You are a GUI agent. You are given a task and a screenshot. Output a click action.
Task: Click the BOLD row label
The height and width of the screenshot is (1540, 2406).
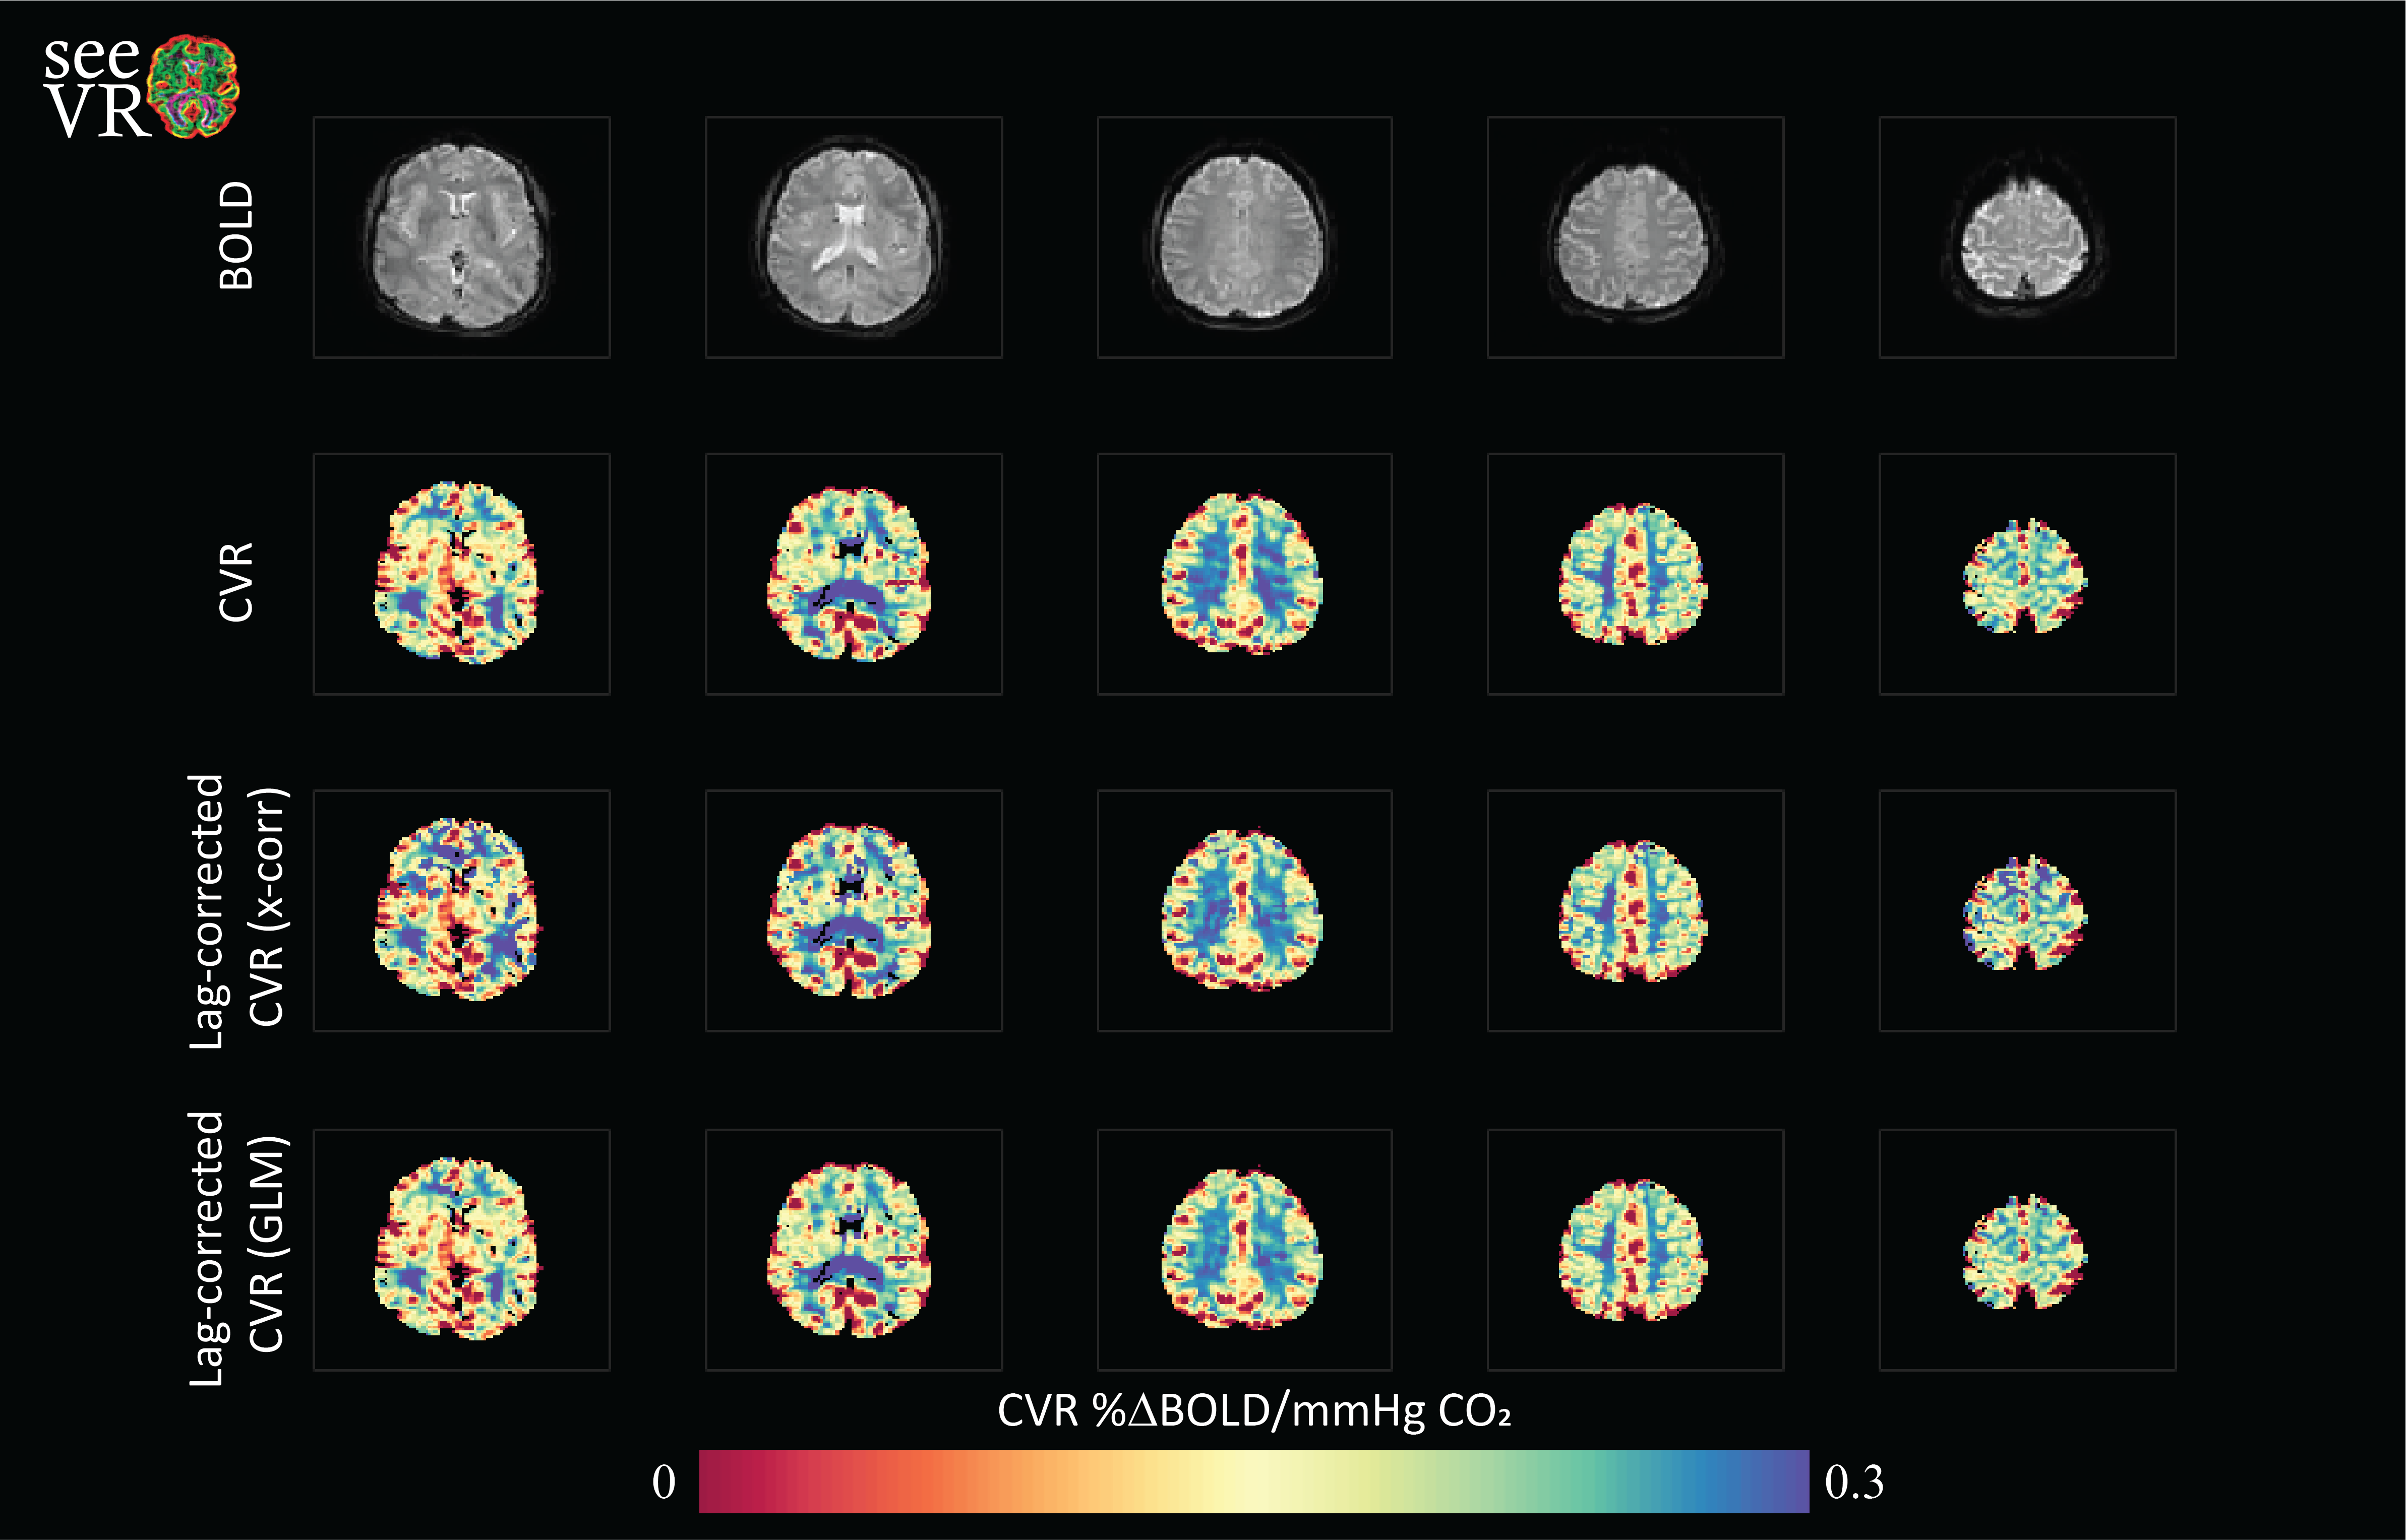coord(237,236)
